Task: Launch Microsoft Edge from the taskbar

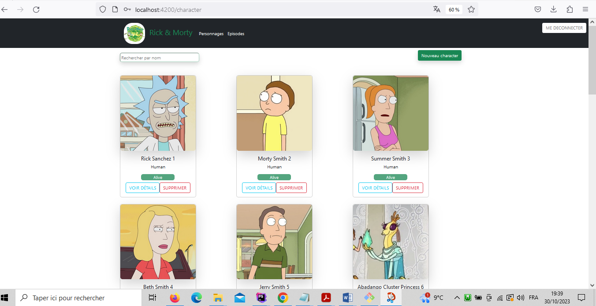Action: [x=197, y=298]
